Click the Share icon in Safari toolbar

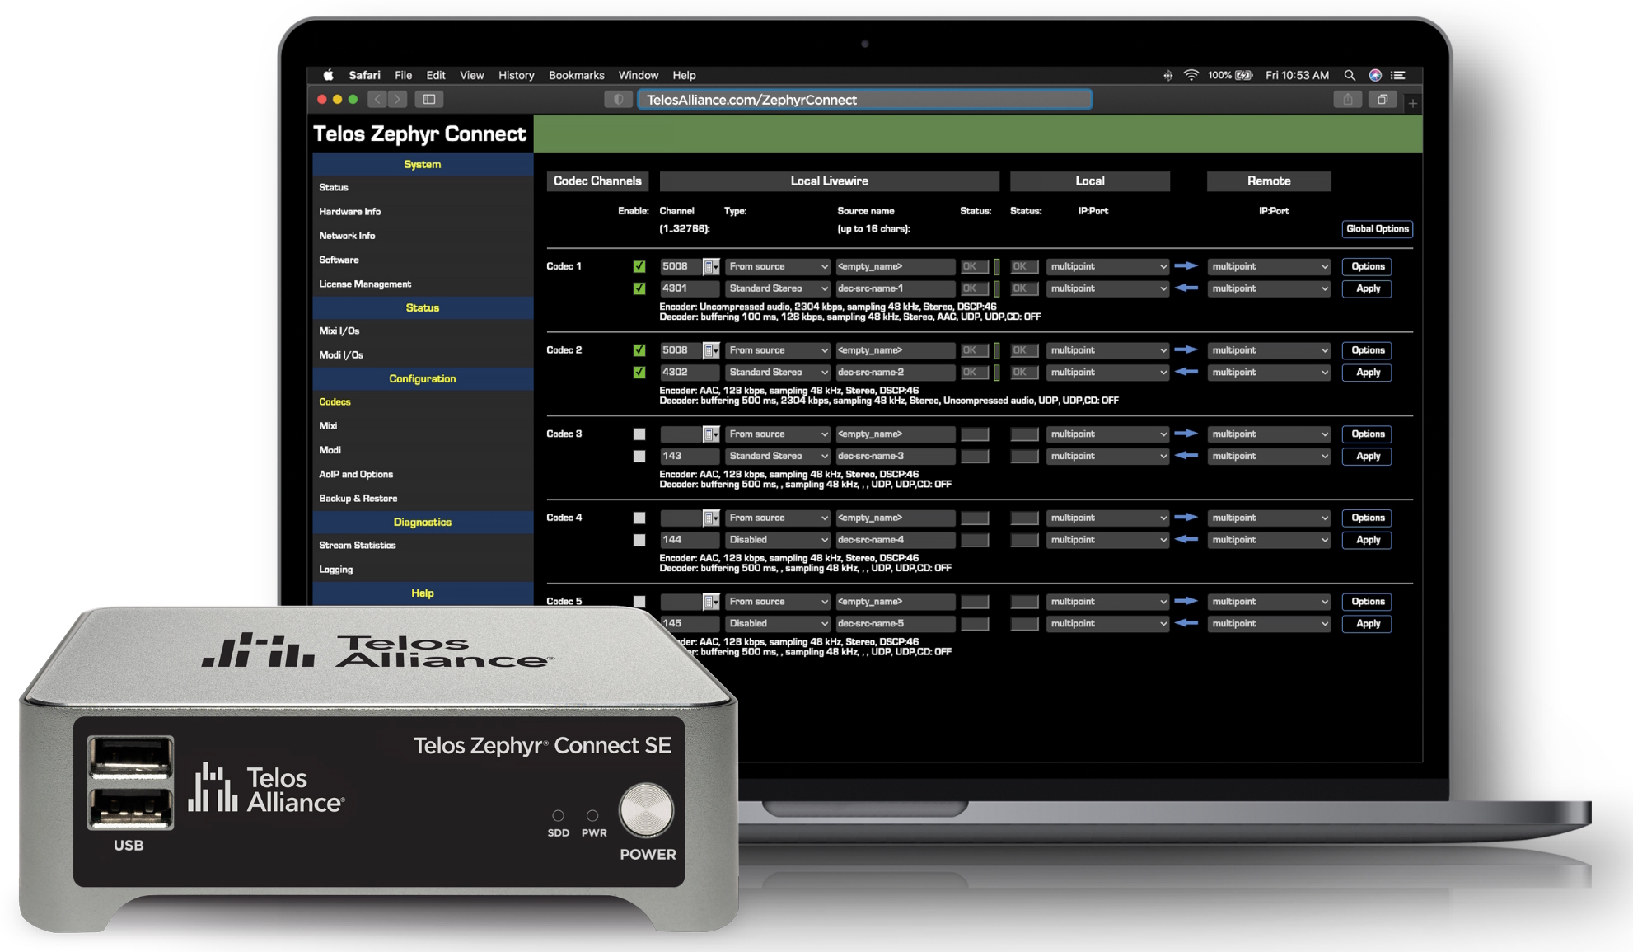pyautogui.click(x=1347, y=100)
